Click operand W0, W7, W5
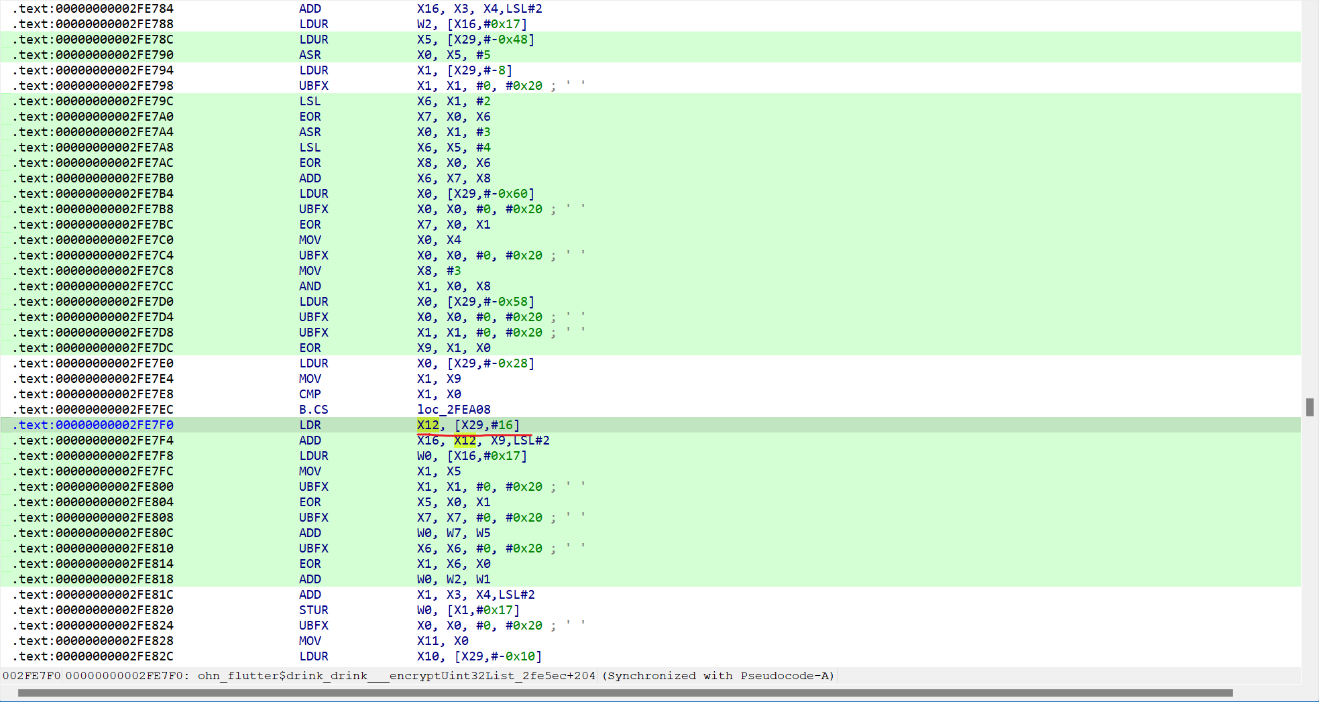1319x702 pixels. point(454,533)
